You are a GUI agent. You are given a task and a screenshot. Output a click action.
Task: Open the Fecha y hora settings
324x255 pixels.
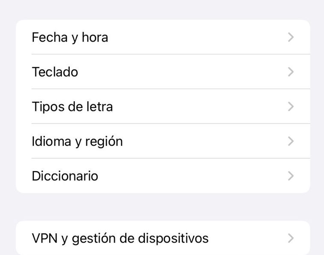point(70,37)
